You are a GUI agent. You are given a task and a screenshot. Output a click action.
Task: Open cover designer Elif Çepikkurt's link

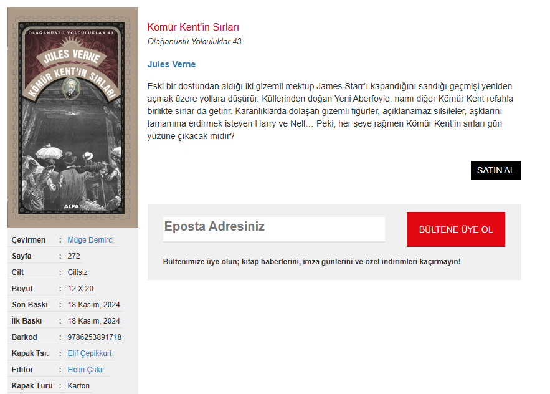coord(90,353)
